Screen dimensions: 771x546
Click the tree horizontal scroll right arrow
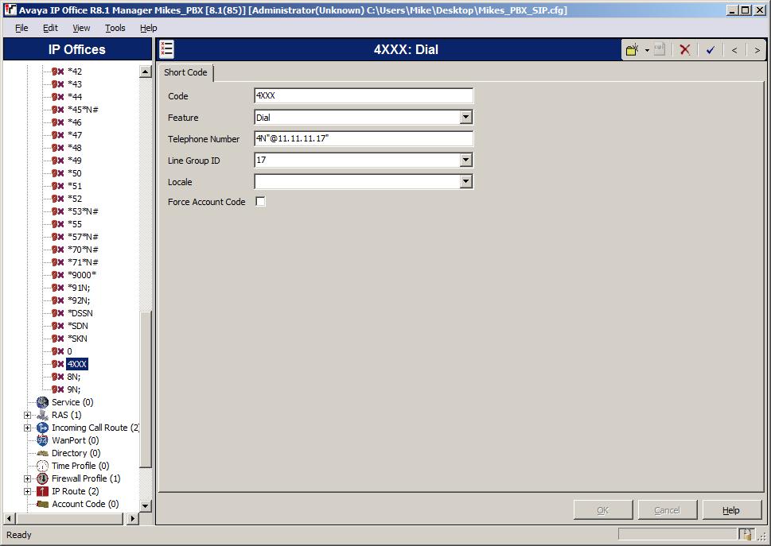tap(132, 518)
